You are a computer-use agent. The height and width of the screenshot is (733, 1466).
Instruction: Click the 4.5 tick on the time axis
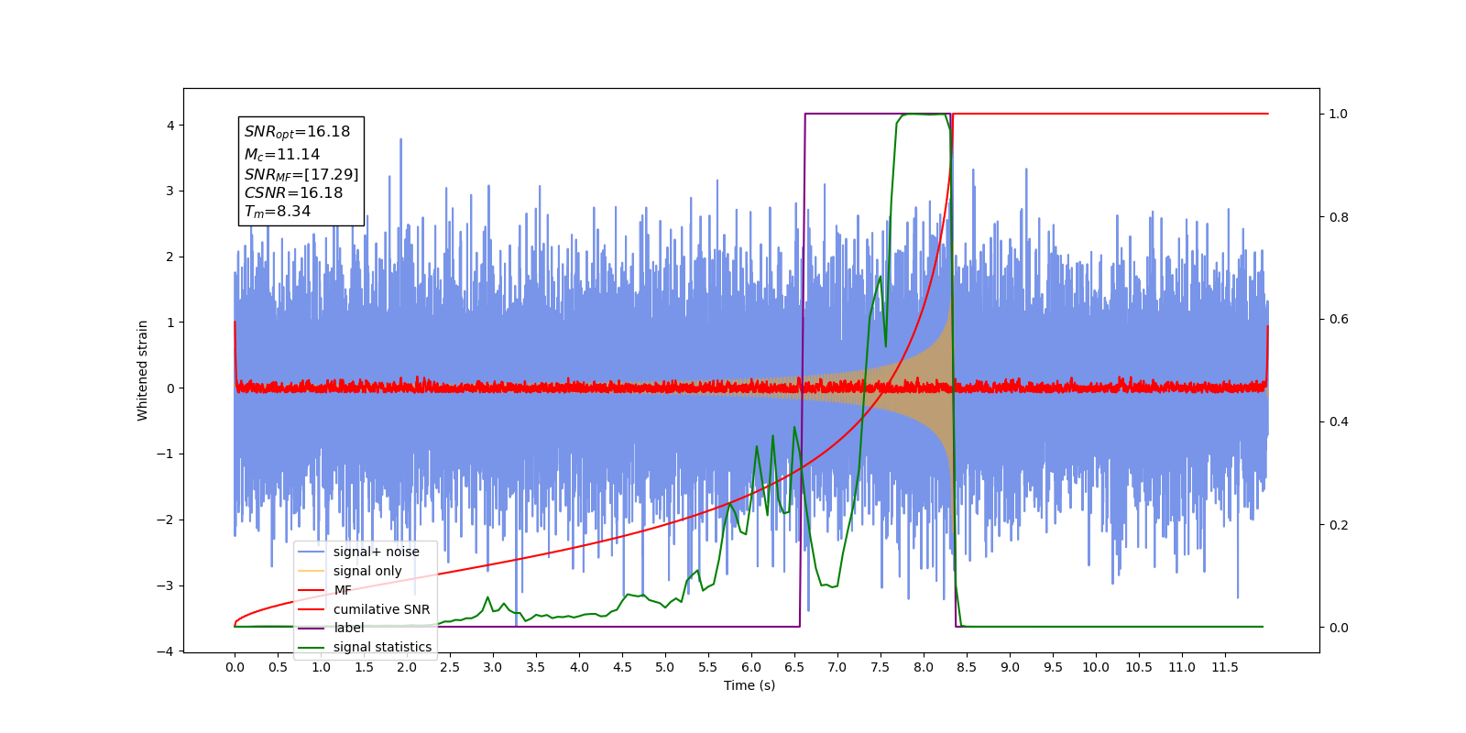(x=622, y=667)
